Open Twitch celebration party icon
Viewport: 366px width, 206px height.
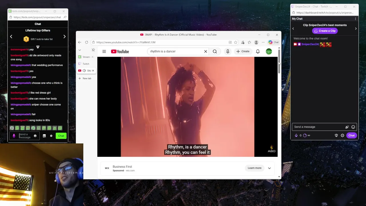[x=347, y=127]
